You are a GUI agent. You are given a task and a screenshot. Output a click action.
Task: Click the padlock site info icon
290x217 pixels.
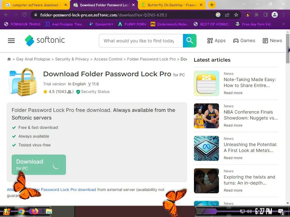pos(36,15)
